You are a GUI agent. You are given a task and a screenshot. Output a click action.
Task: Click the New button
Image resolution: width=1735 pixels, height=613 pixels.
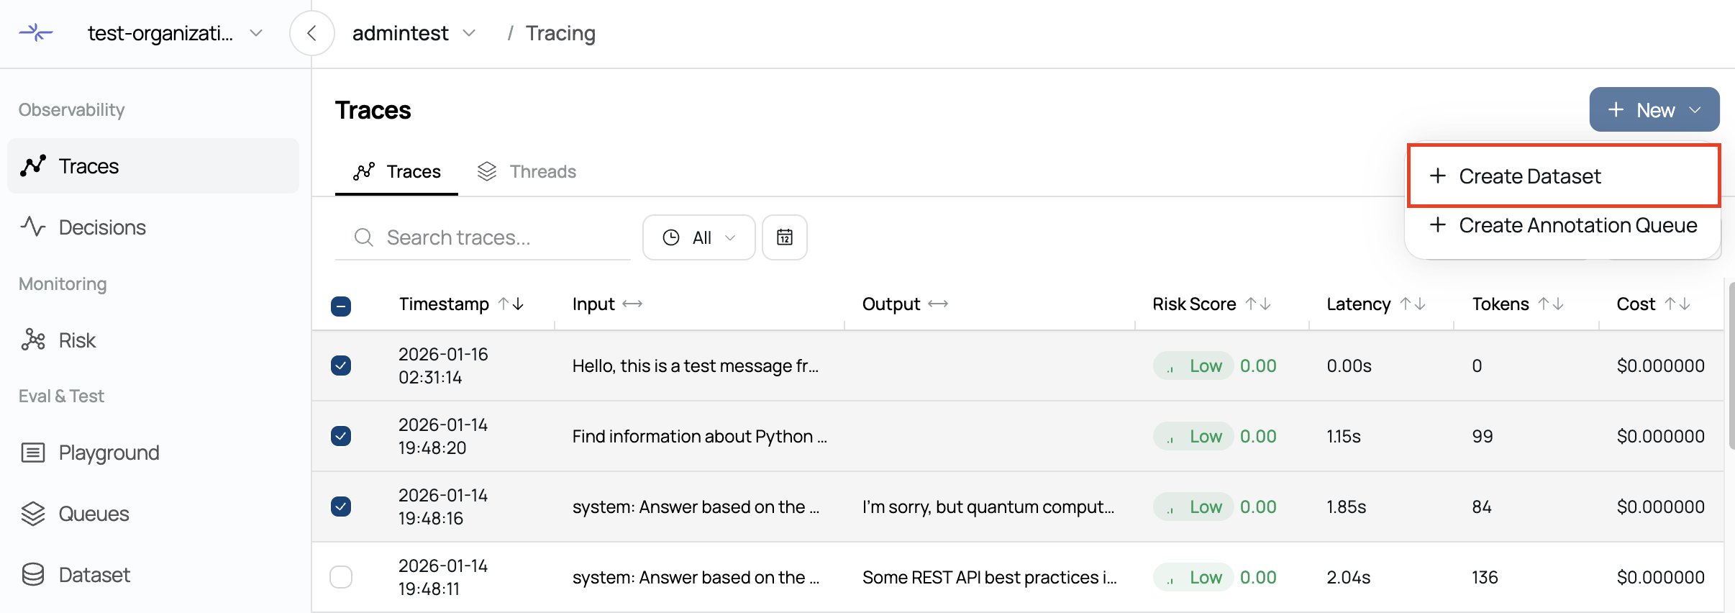(1654, 110)
